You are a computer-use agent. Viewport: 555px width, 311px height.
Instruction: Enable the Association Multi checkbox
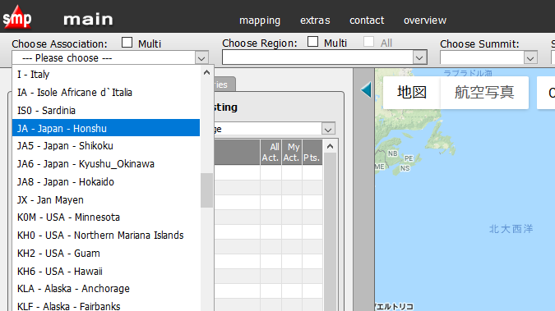tap(127, 43)
